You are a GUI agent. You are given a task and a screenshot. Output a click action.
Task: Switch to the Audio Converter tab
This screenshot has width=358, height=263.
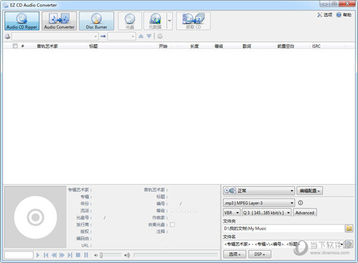coord(59,21)
